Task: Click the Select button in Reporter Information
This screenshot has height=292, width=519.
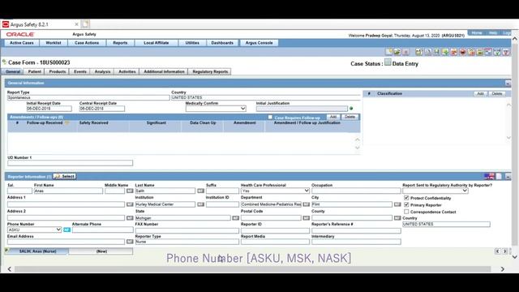Action: [65, 176]
